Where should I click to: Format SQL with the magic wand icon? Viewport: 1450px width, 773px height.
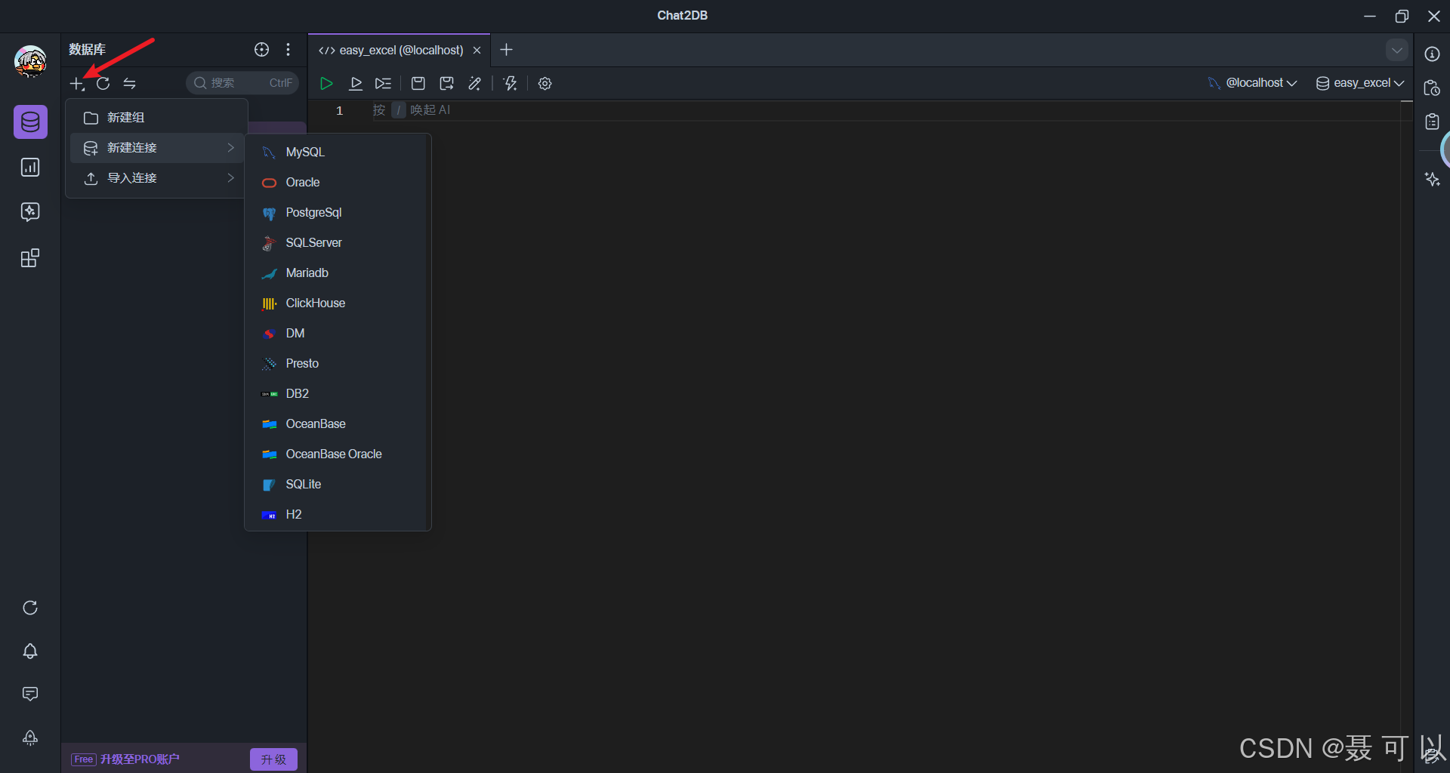(475, 83)
